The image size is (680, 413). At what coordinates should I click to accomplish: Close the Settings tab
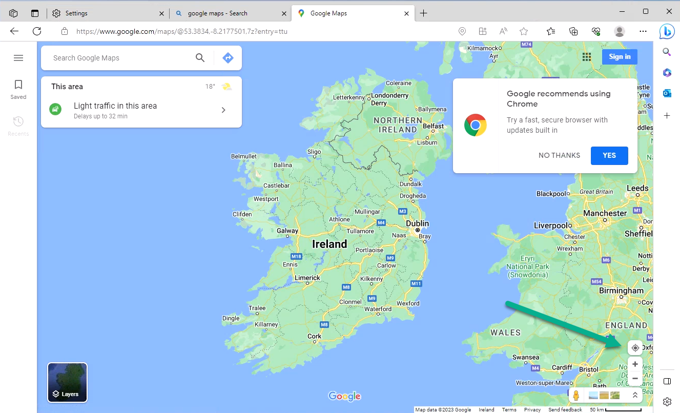(162, 13)
